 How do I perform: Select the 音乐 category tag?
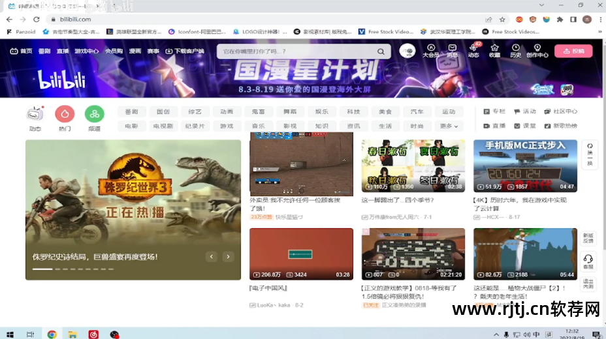tap(258, 126)
